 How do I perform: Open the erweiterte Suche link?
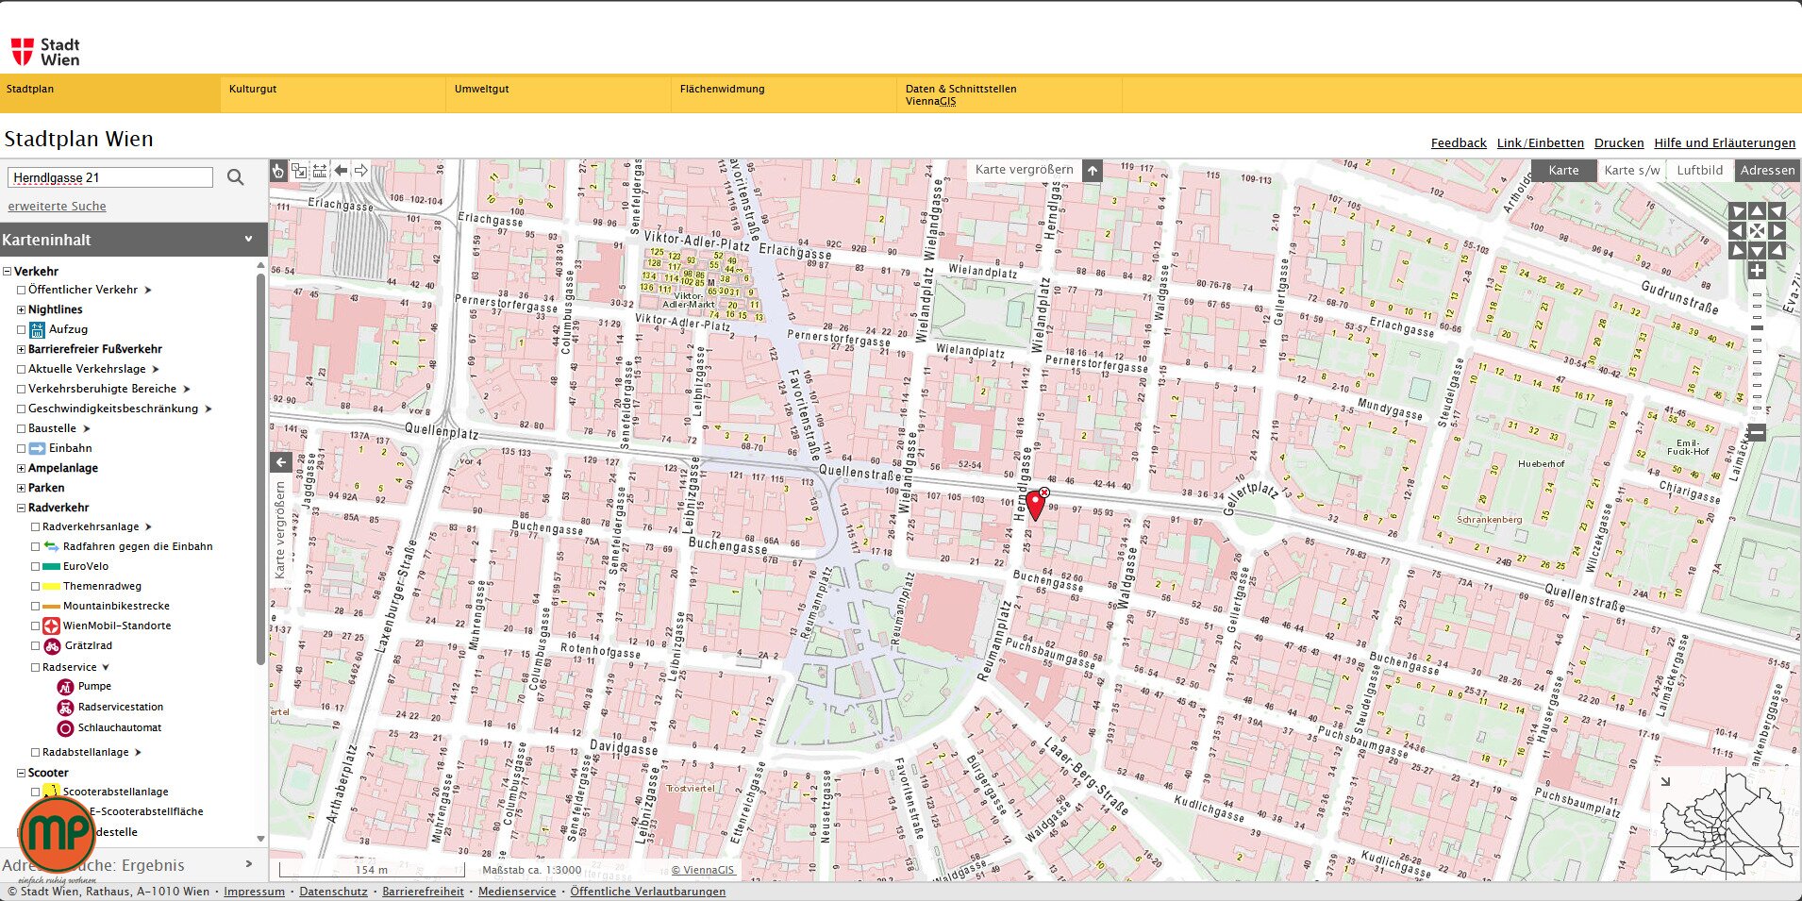57,207
